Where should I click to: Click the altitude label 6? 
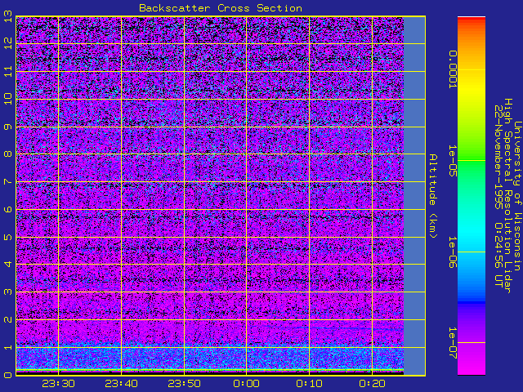8,209
